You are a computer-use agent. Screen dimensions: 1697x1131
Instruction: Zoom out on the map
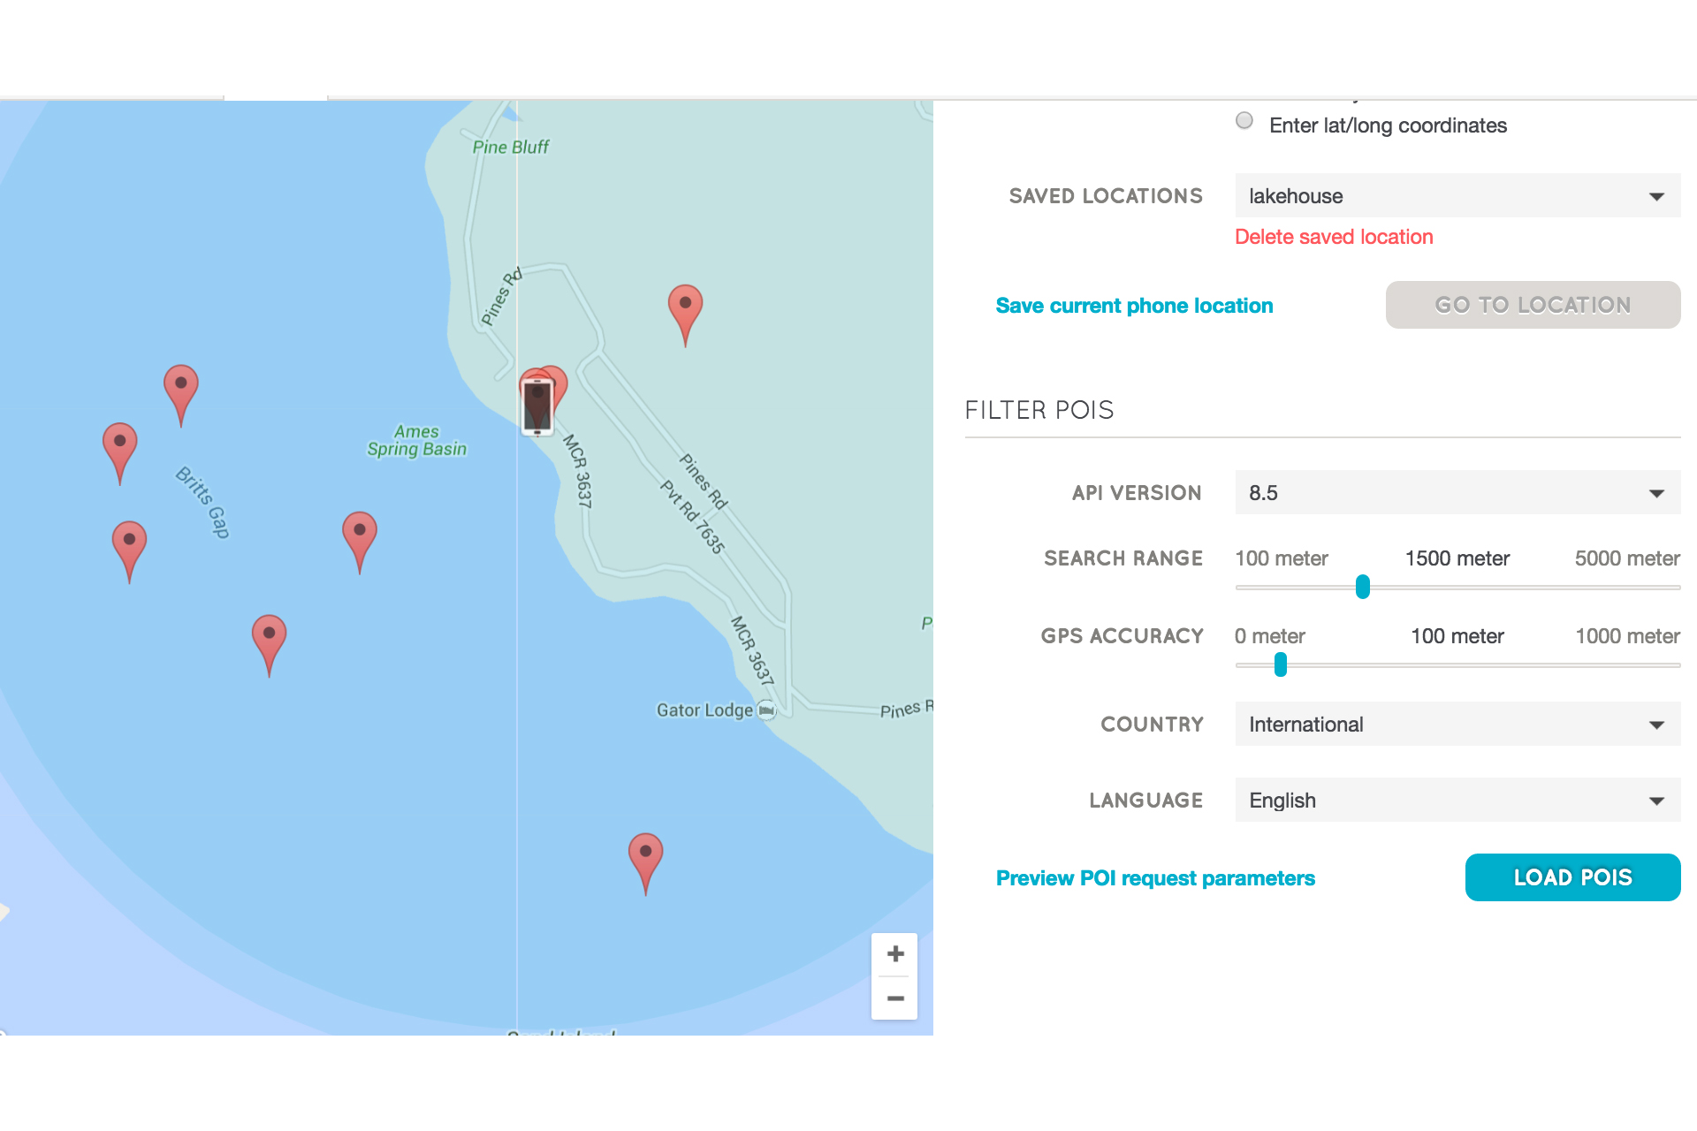click(x=894, y=998)
